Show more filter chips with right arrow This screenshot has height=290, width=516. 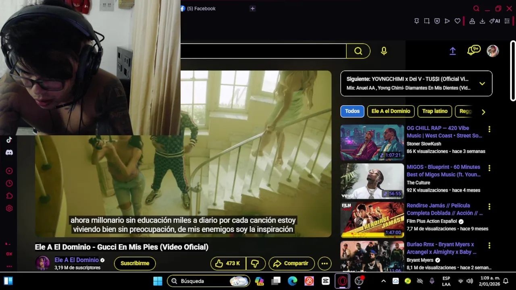[483, 112]
